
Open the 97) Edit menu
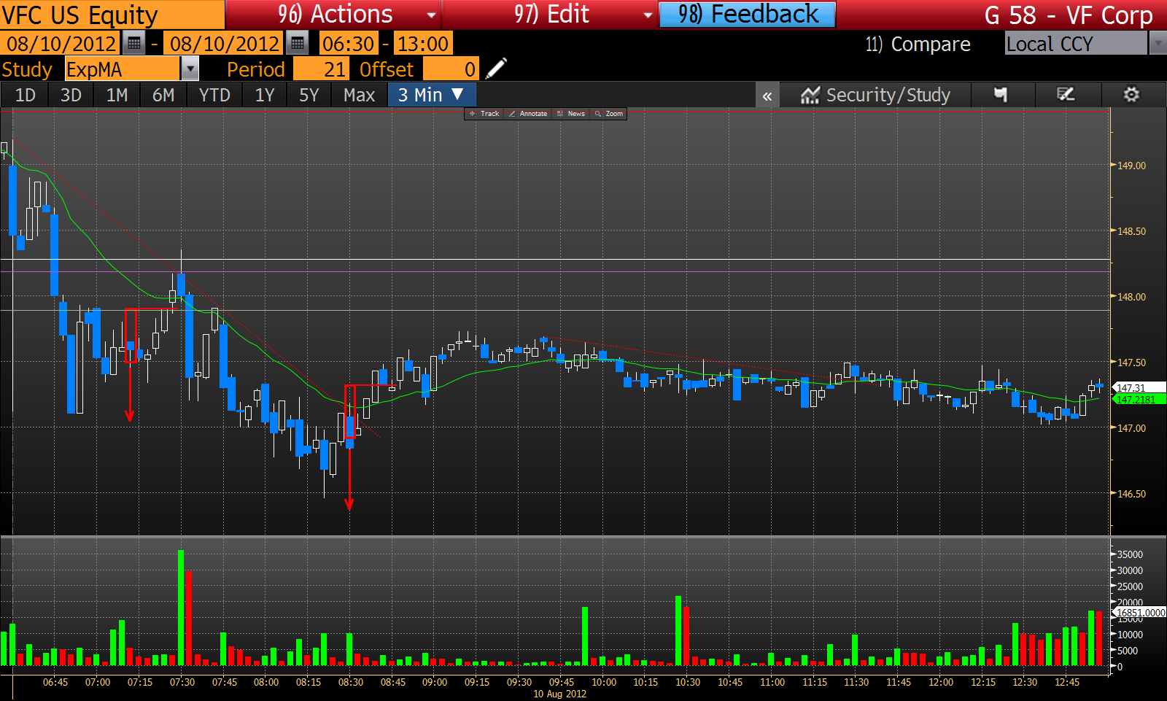[550, 15]
